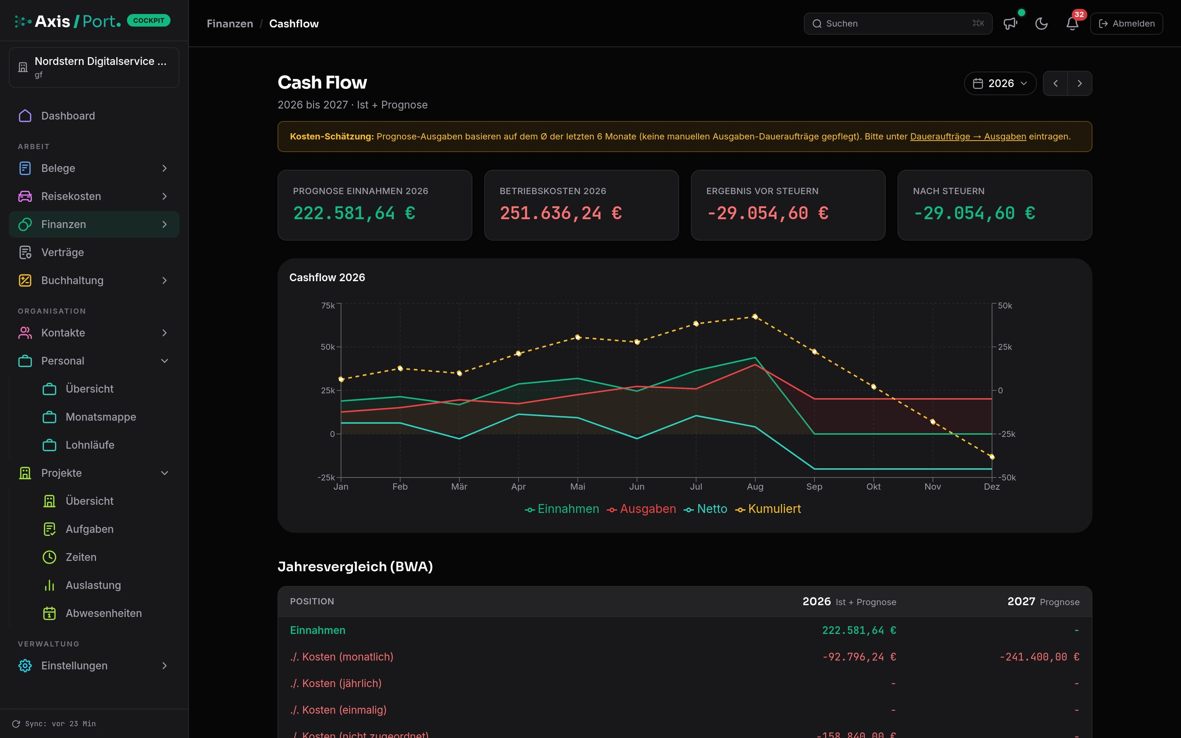The width and height of the screenshot is (1181, 738).
Task: Click the Projekte building icon
Action: (x=25, y=473)
